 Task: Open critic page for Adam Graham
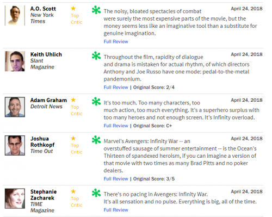[48, 100]
